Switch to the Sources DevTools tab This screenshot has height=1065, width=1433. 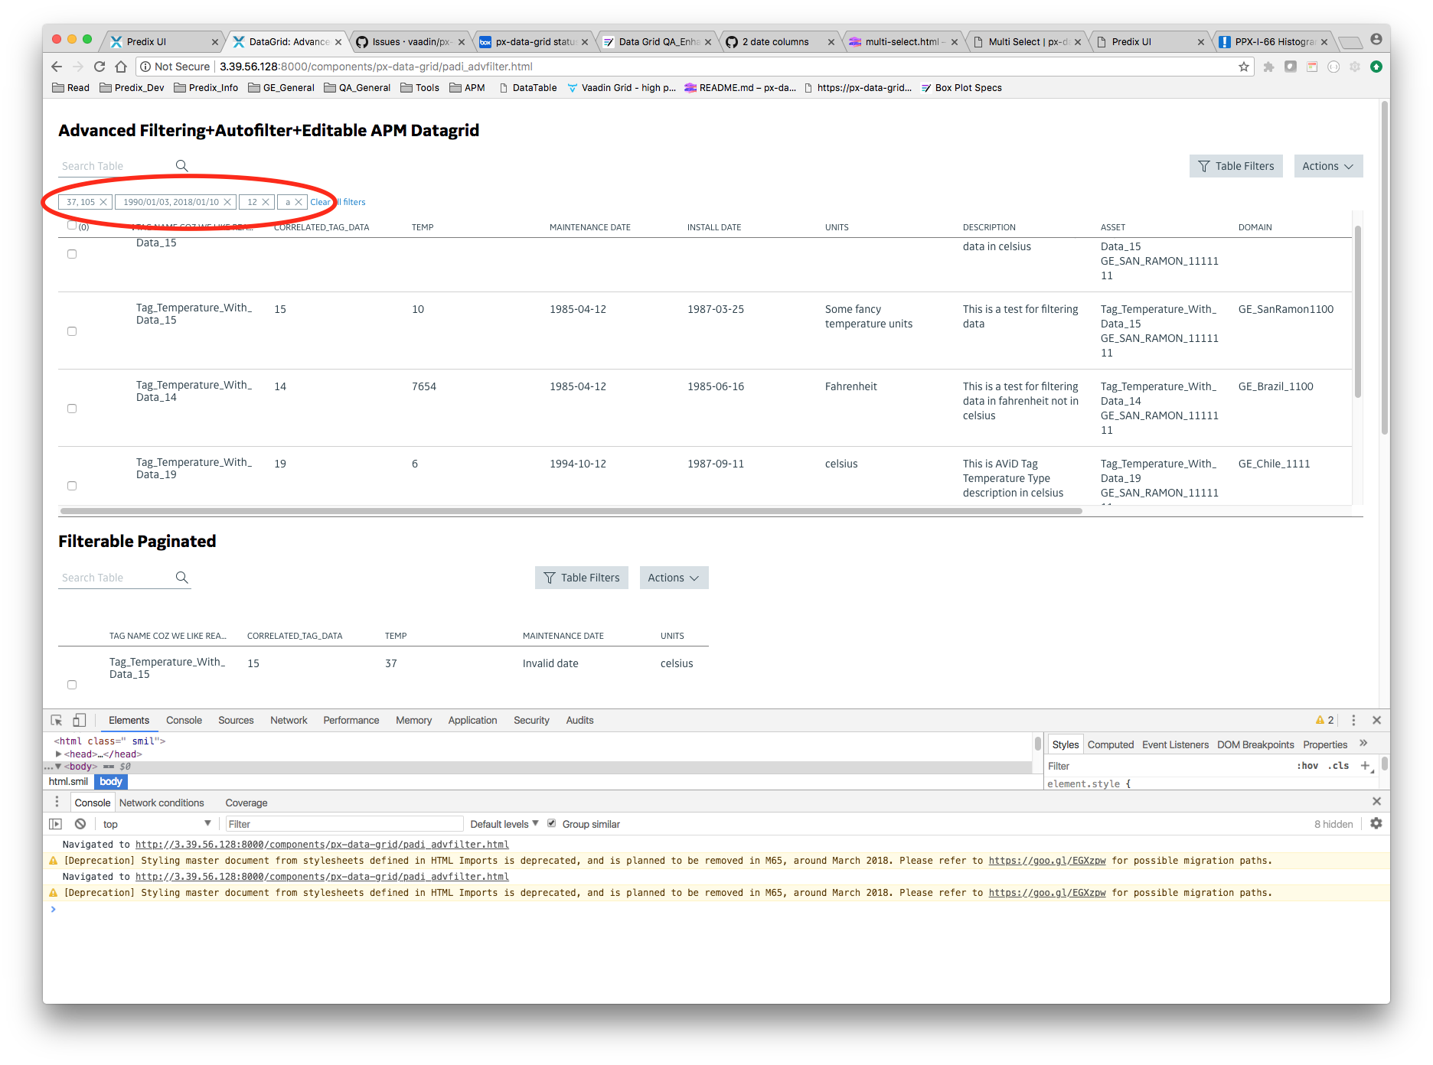coord(236,720)
